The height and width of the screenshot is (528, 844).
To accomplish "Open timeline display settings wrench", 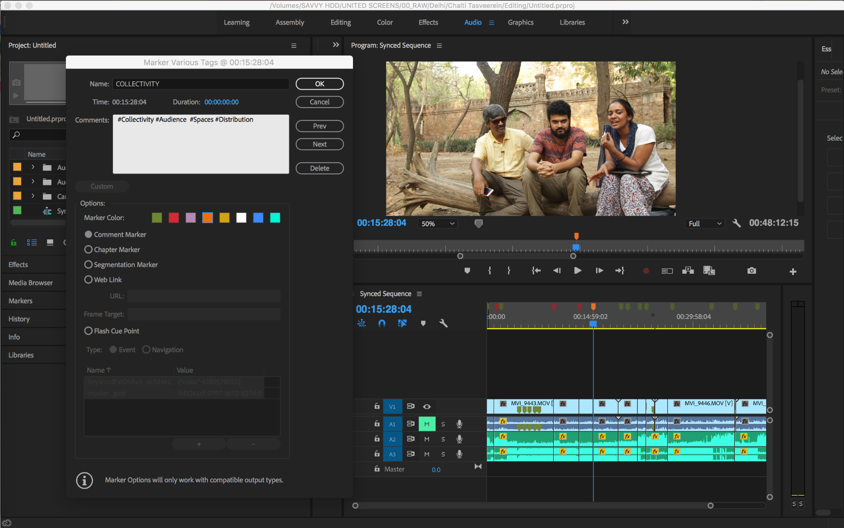I will 443,323.
